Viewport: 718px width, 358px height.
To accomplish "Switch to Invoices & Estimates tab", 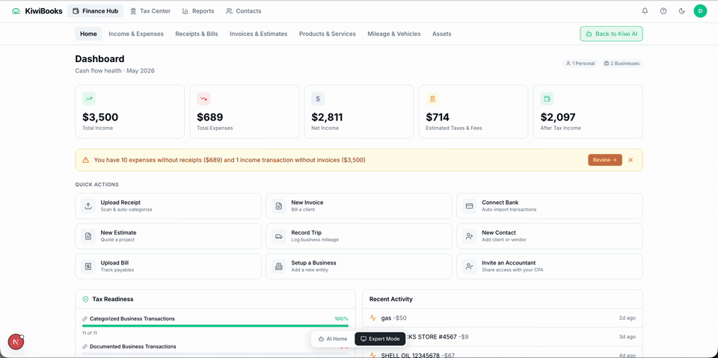I will [259, 34].
